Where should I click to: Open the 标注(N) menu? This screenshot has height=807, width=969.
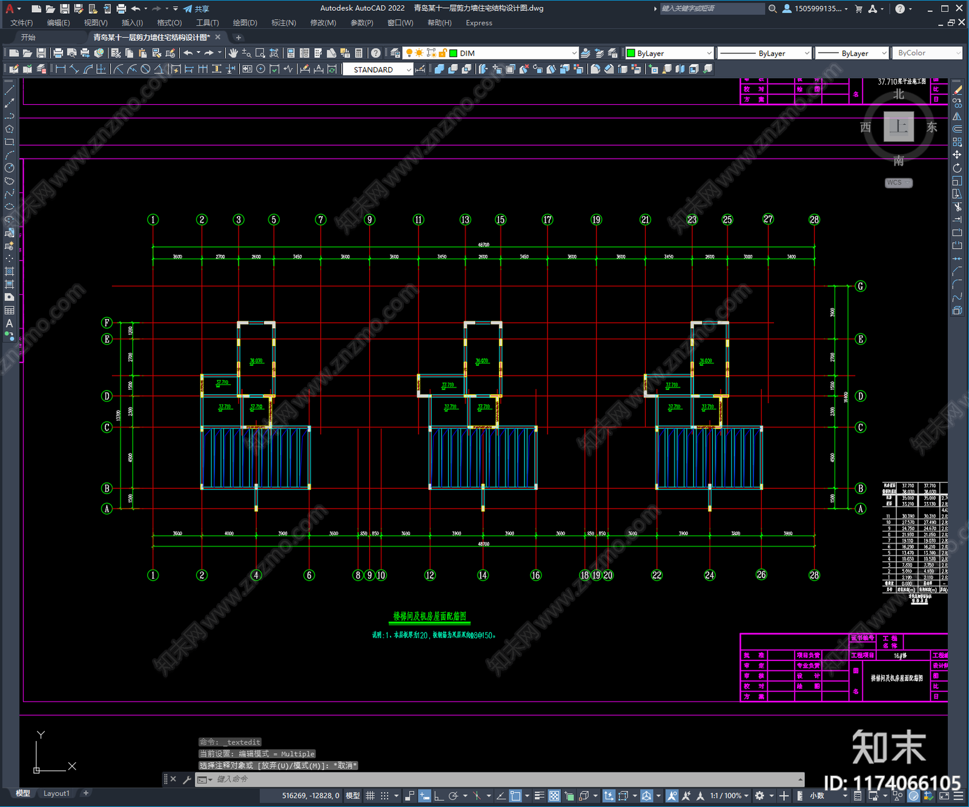point(283,23)
